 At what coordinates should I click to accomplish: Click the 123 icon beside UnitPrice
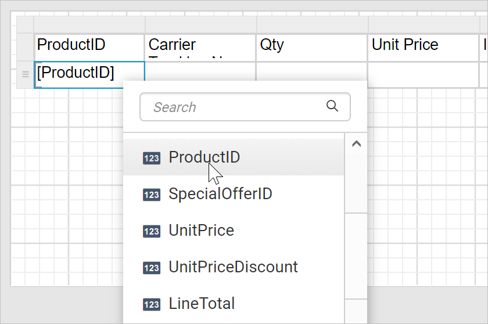(152, 231)
